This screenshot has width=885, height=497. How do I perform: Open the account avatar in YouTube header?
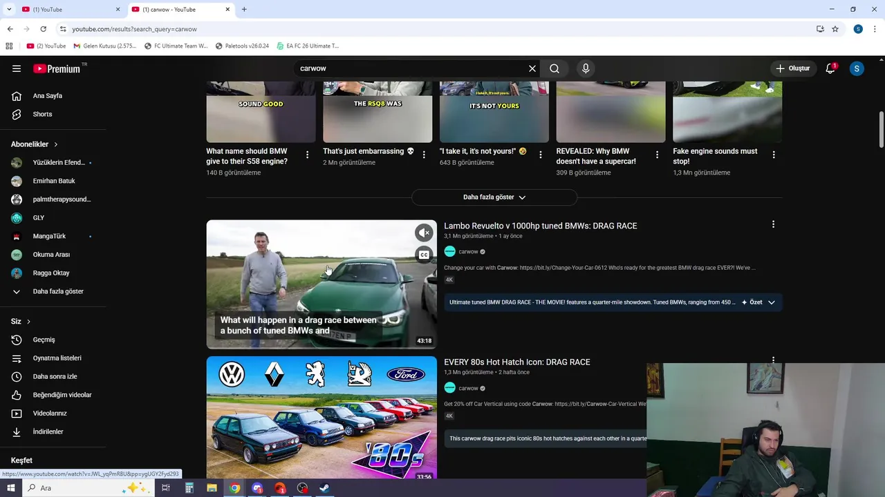point(857,68)
